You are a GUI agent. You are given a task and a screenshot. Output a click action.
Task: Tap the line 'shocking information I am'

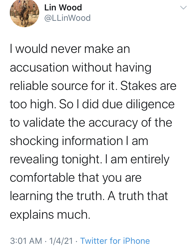(x=79, y=141)
